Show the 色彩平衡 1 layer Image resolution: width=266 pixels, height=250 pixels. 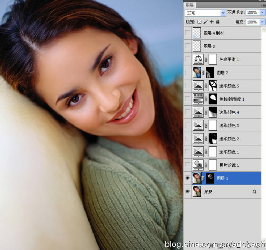point(188,59)
